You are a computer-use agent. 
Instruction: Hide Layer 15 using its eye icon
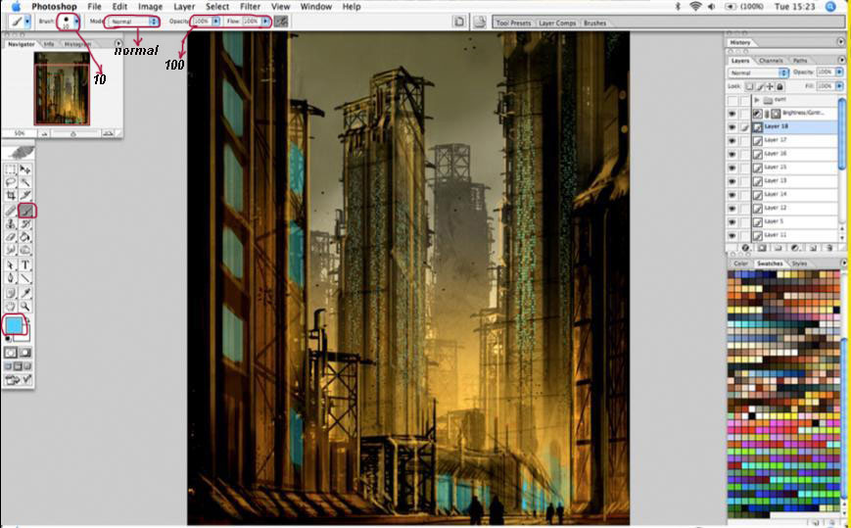click(733, 168)
